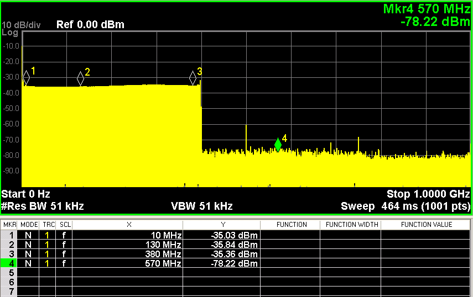Click marker 2 diamond on the spectrum

[80, 79]
